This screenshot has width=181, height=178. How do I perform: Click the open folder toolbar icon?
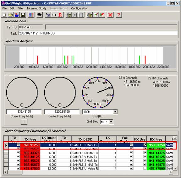coord(10,15)
